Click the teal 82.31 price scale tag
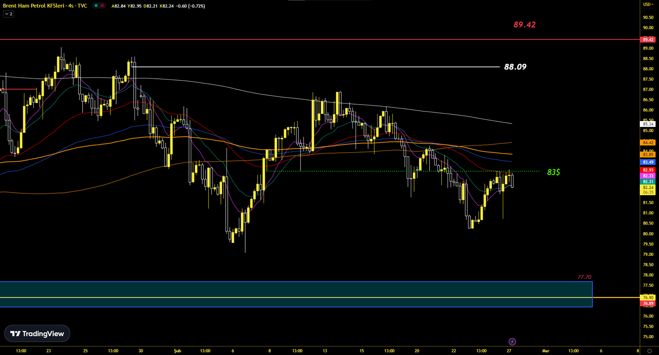 648,182
